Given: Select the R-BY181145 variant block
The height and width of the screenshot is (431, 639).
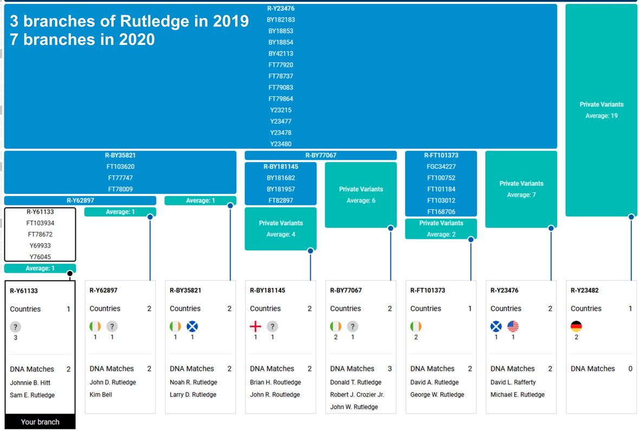Looking at the screenshot, I should (x=281, y=184).
